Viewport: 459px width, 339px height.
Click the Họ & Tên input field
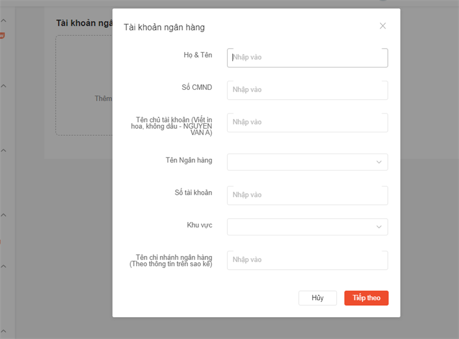pos(308,58)
